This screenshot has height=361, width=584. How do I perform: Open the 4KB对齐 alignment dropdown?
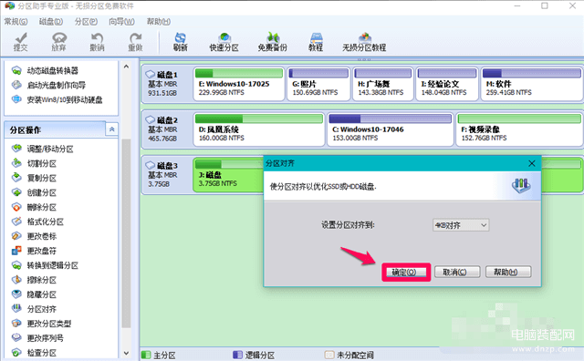(461, 225)
